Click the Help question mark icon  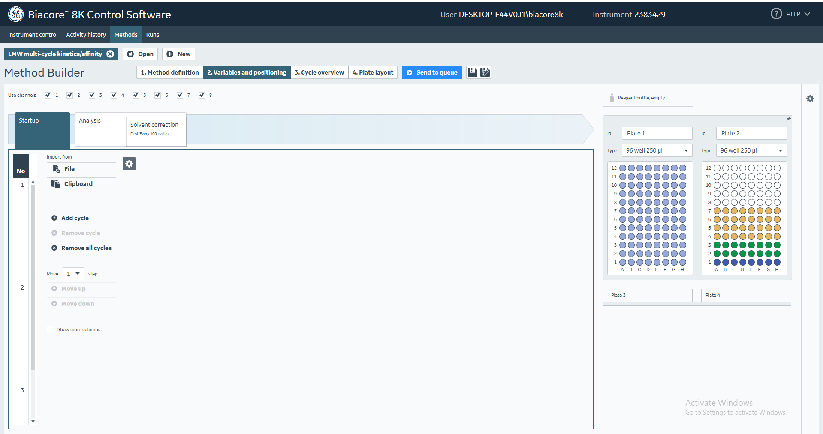776,14
